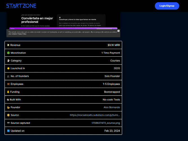The width and height of the screenshot is (188, 141).
Task: Click the 'Funding' label
Action: [15, 92]
